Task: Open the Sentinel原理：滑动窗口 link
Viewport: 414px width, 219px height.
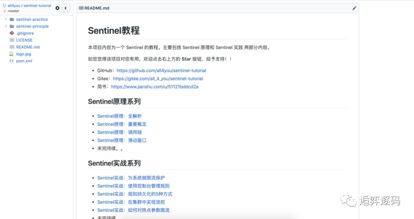Action: pyautogui.click(x=122, y=140)
